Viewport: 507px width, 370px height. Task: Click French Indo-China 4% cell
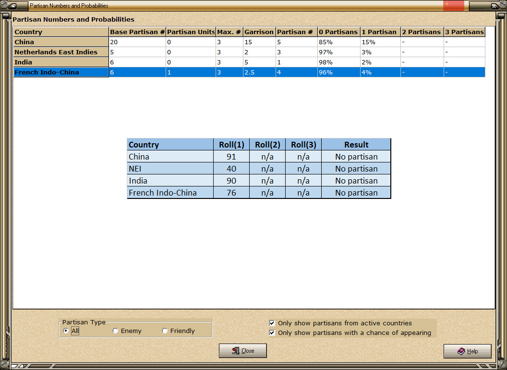coord(380,72)
